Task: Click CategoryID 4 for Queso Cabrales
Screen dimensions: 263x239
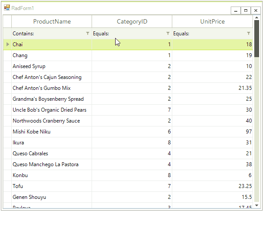Action: pyautogui.click(x=132, y=154)
